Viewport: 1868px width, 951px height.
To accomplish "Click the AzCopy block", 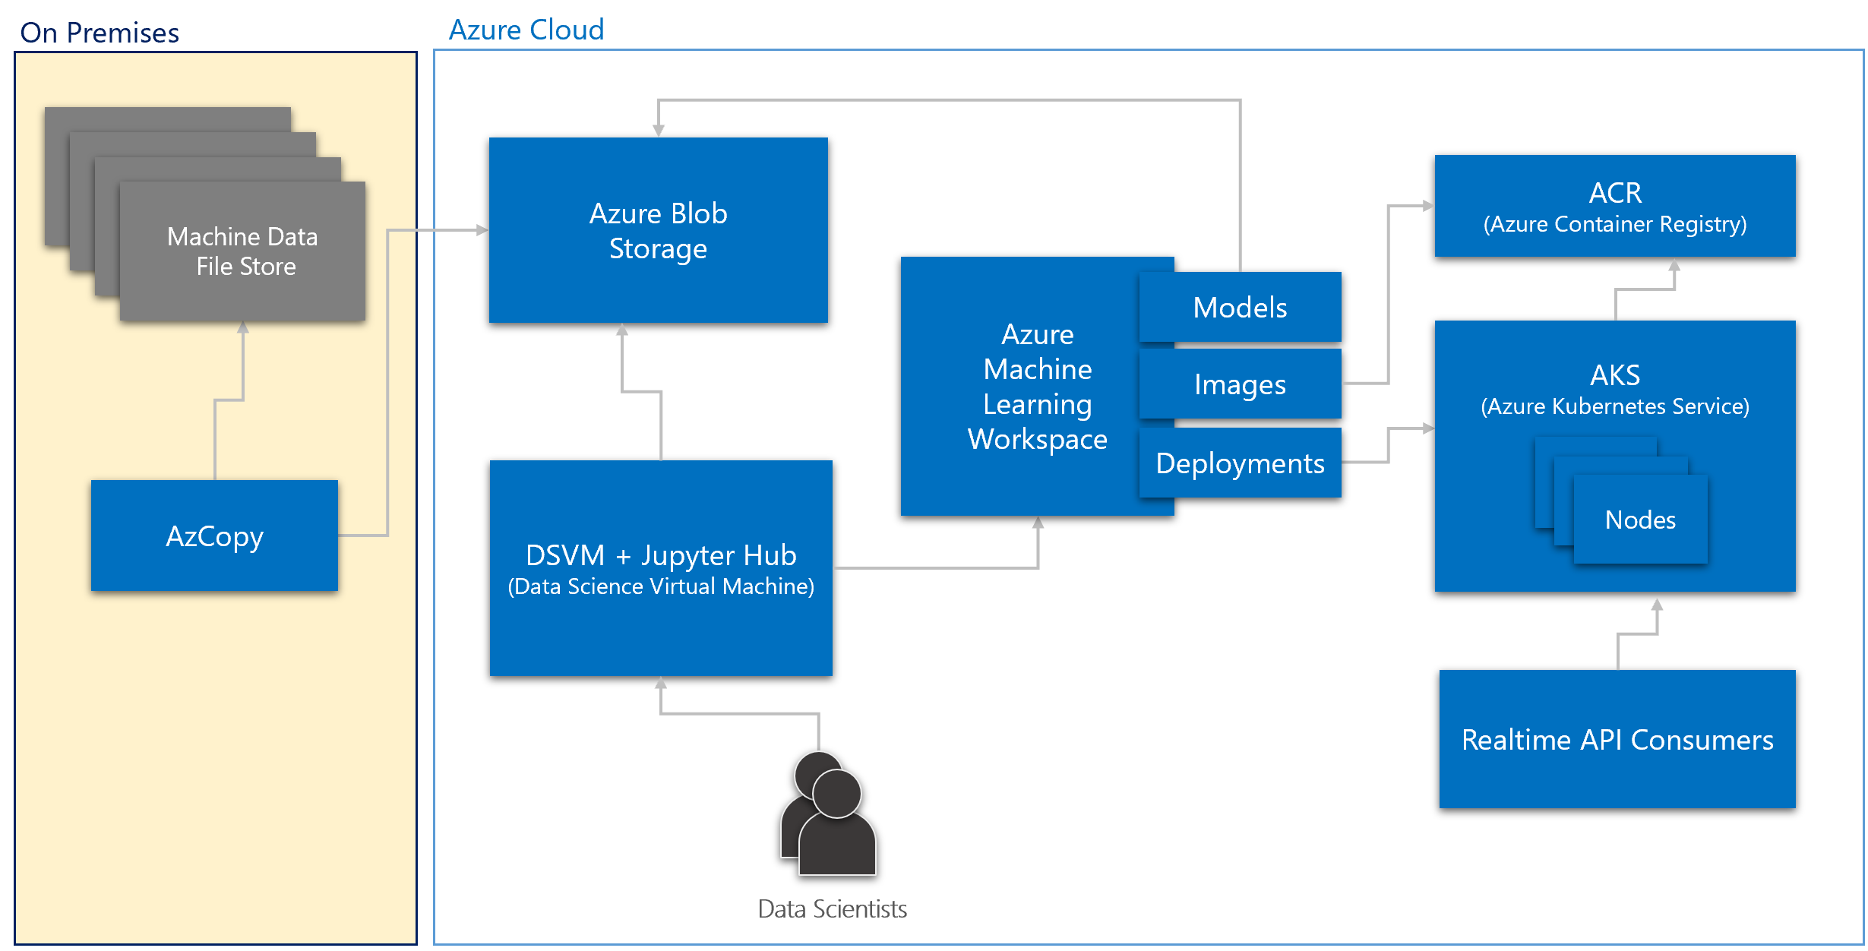I will click(x=214, y=536).
